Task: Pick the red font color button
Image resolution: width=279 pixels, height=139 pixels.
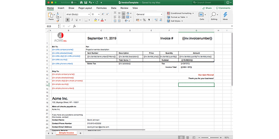Action: pyautogui.click(x=102, y=20)
